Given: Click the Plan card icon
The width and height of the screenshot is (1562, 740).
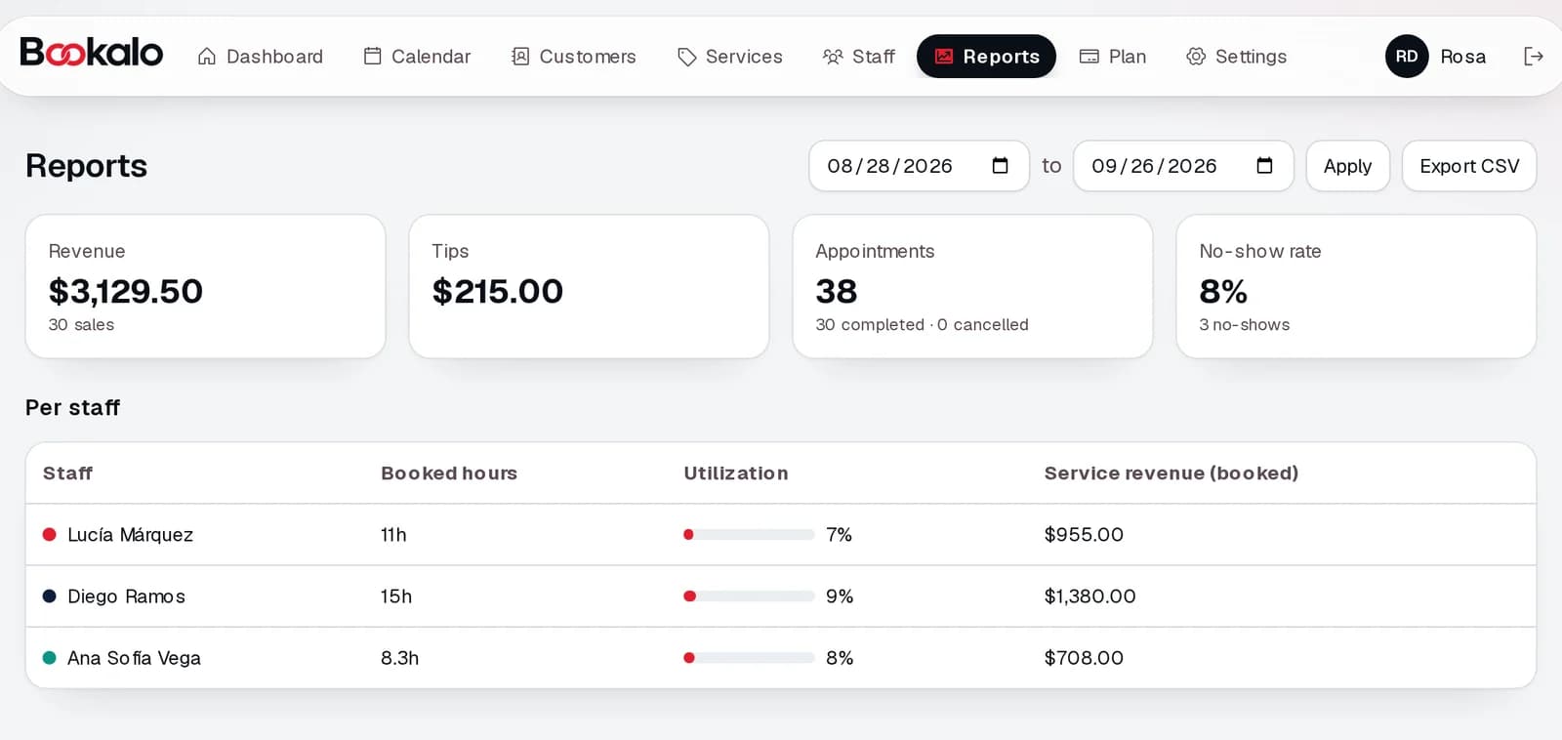Looking at the screenshot, I should pos(1089,57).
